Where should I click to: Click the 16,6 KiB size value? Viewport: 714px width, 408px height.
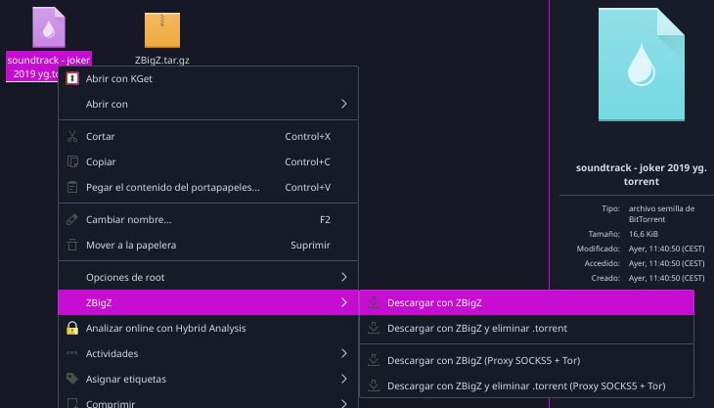tap(643, 234)
